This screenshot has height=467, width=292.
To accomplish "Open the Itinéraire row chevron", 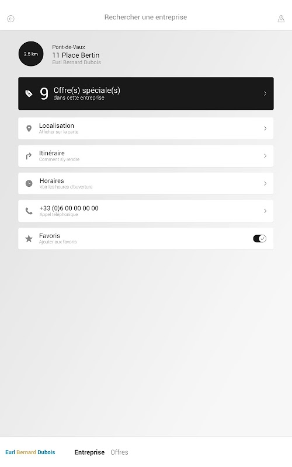I will click(265, 156).
